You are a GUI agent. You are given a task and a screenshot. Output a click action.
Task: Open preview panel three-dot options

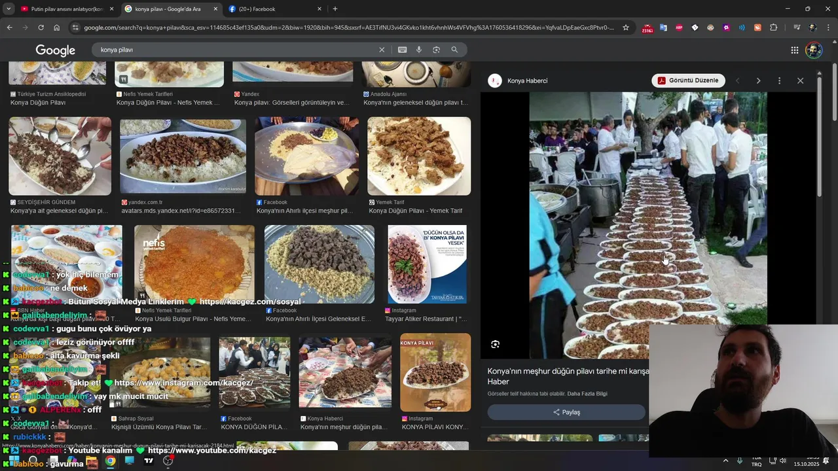[779, 80]
